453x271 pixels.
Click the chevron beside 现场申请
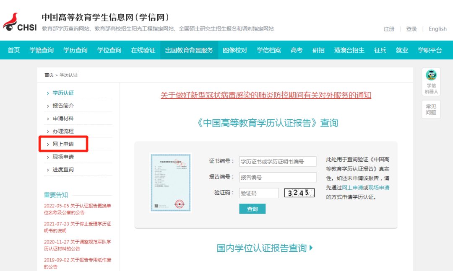point(48,157)
